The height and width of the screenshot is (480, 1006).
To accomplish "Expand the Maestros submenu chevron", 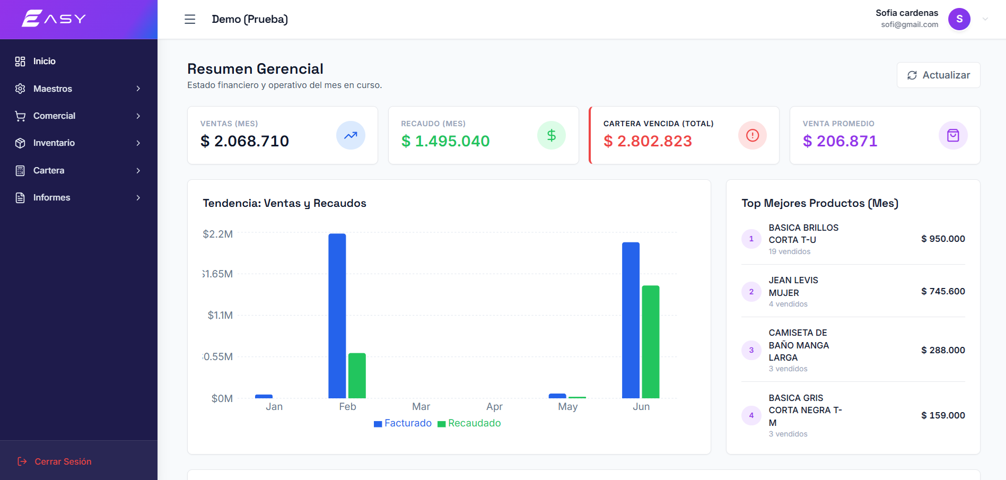I will click(x=138, y=89).
